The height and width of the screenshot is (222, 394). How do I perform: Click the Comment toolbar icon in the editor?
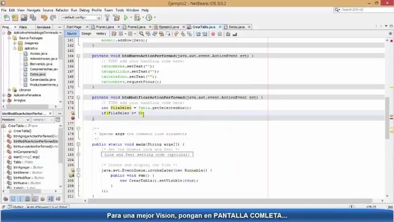(x=228, y=34)
